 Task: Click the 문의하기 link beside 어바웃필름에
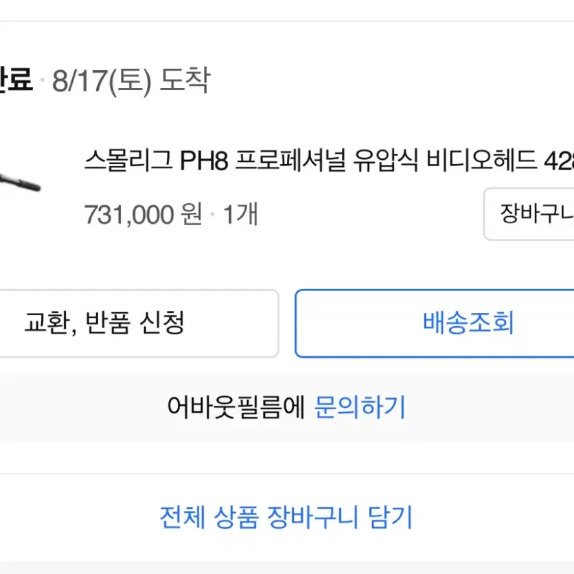[x=360, y=407]
